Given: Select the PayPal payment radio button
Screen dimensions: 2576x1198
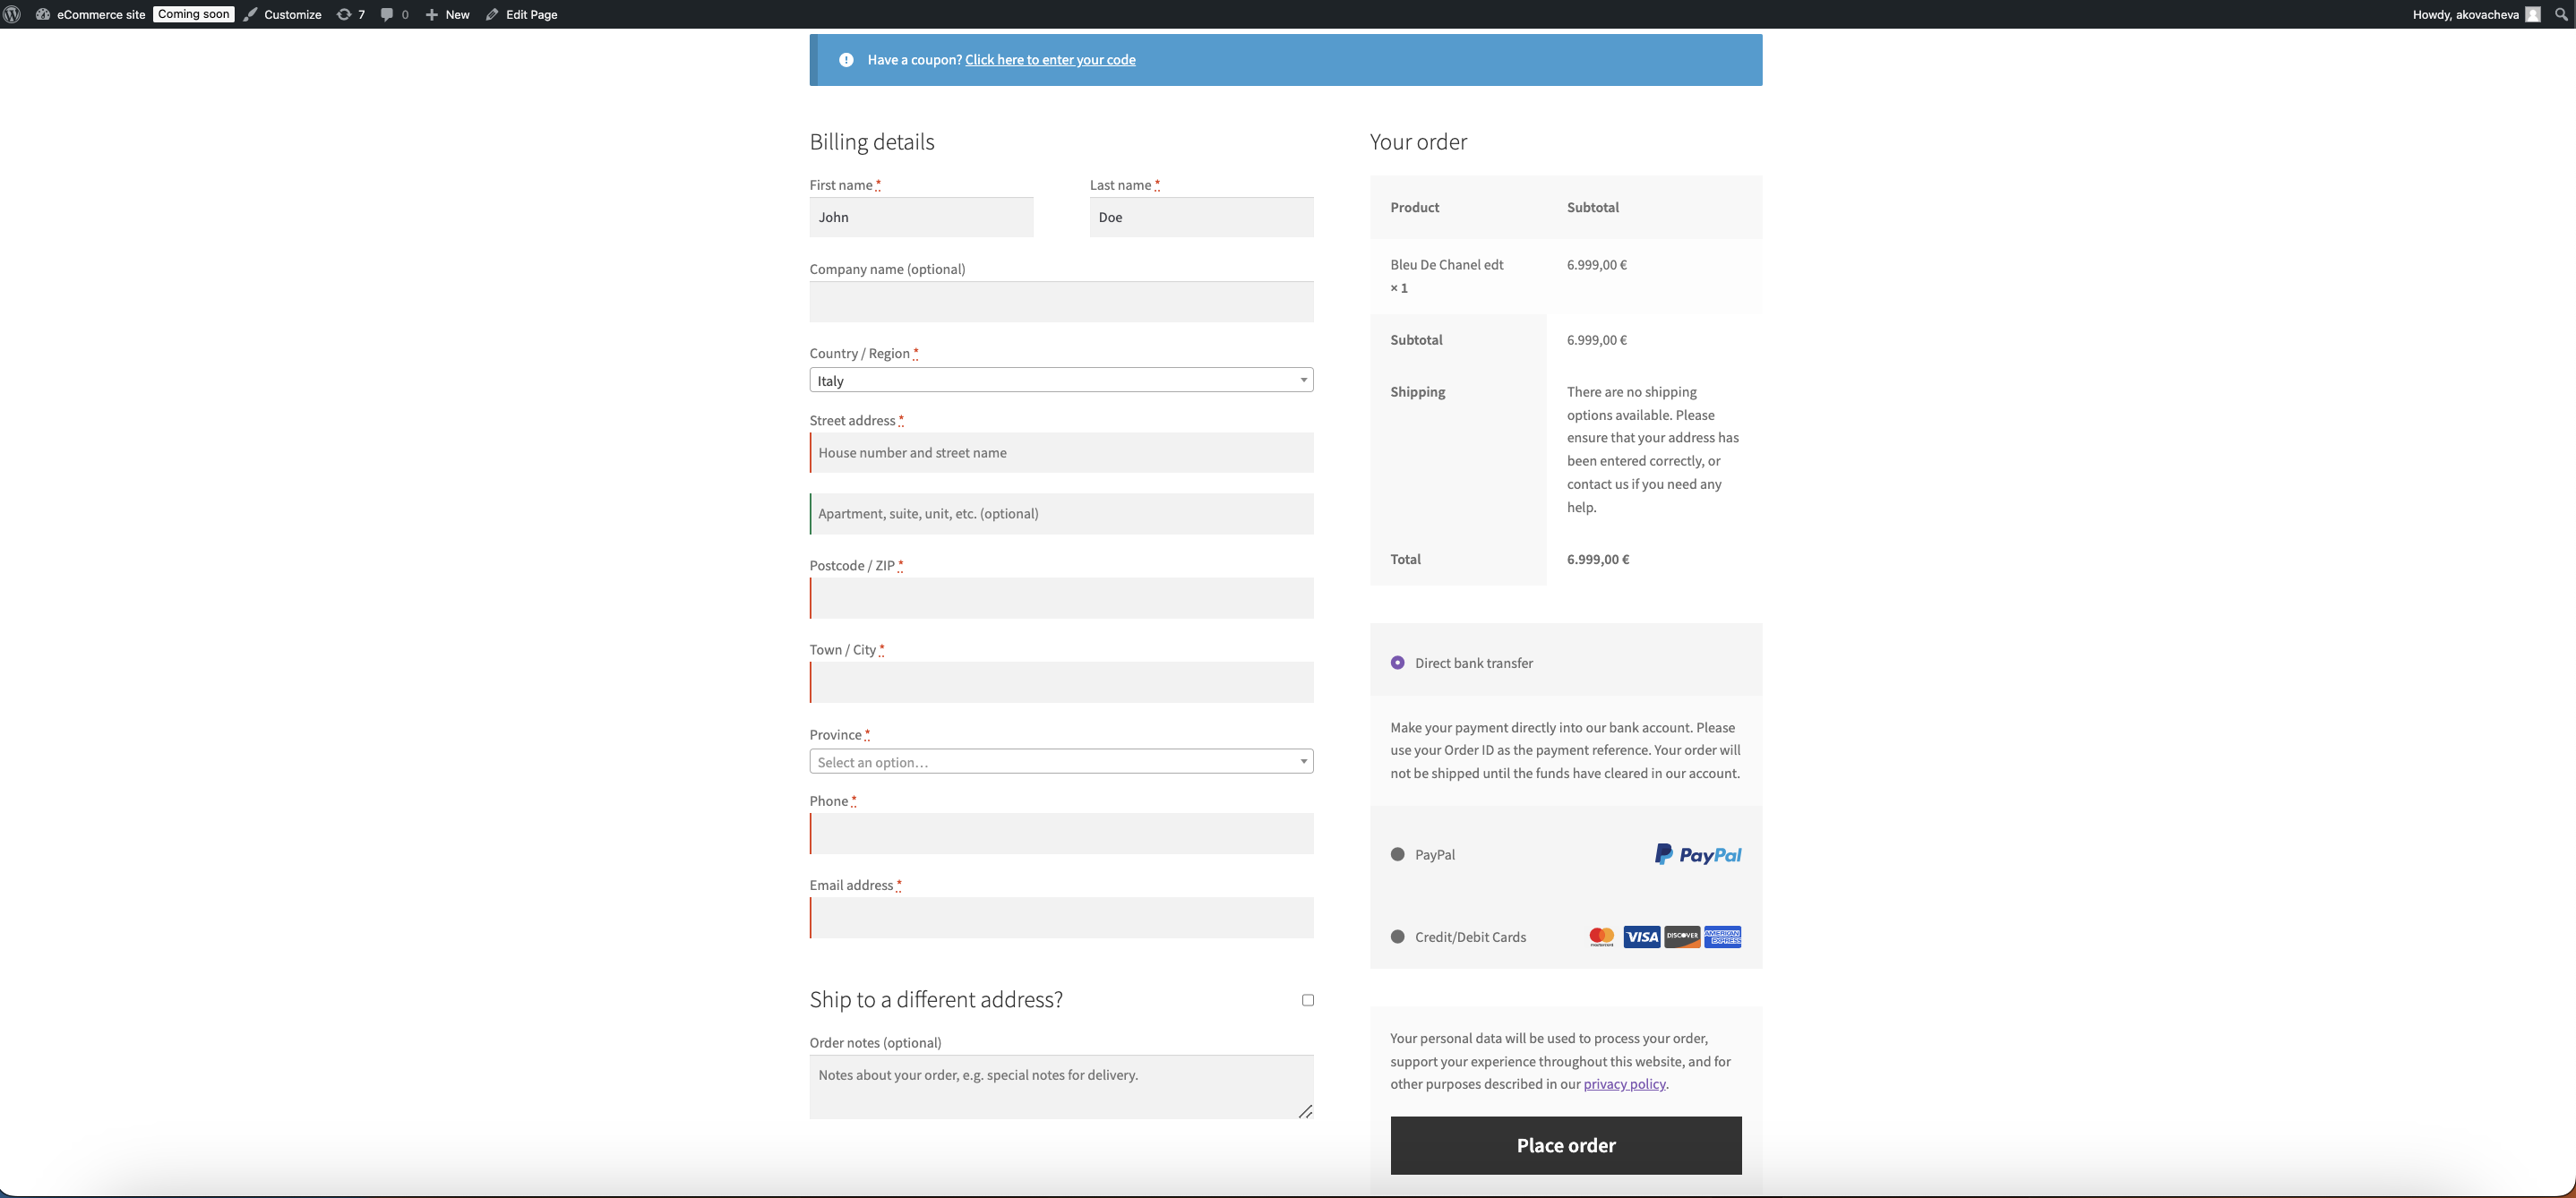Looking at the screenshot, I should [x=1397, y=854].
